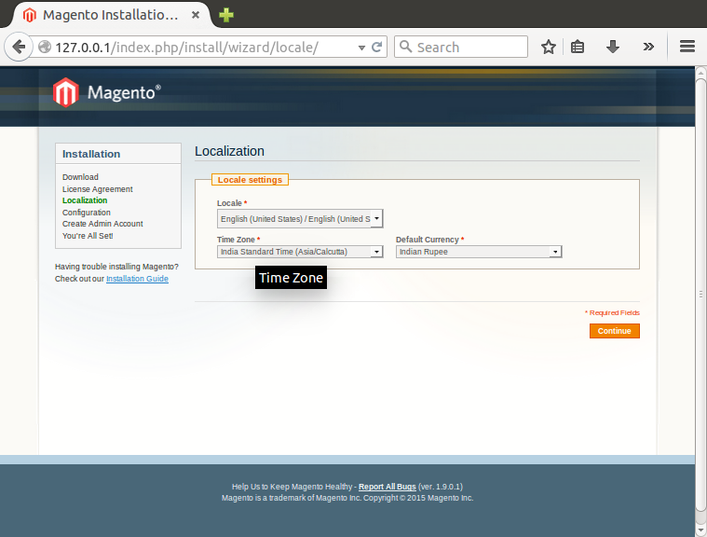Click the page vertical scrollbar
This screenshot has height=537, width=707.
(700, 294)
